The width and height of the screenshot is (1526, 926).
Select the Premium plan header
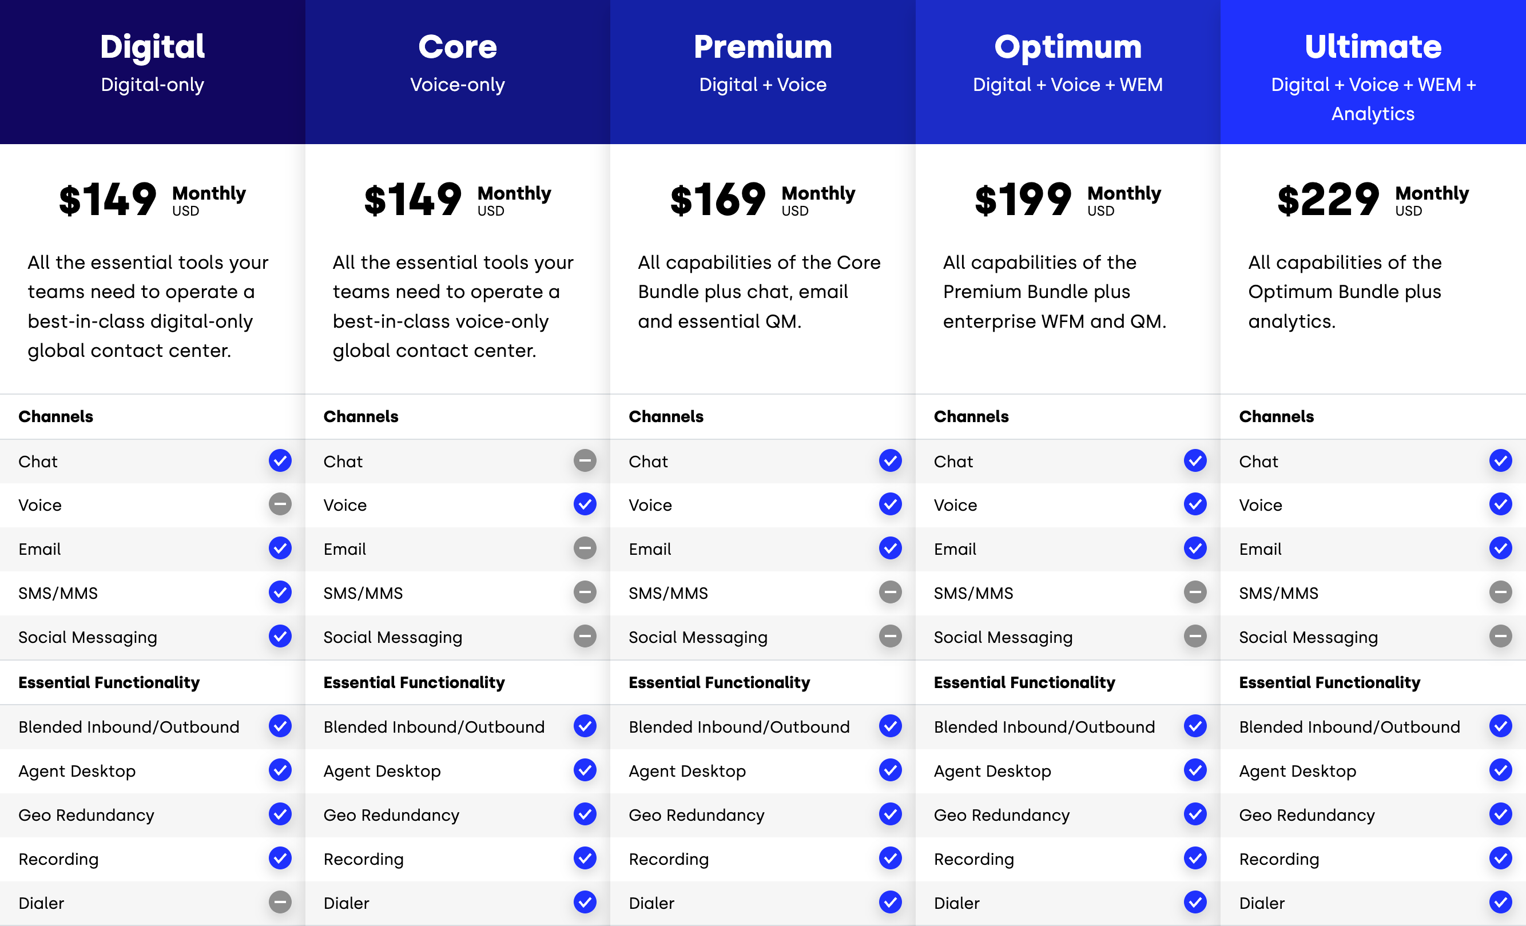(x=763, y=72)
